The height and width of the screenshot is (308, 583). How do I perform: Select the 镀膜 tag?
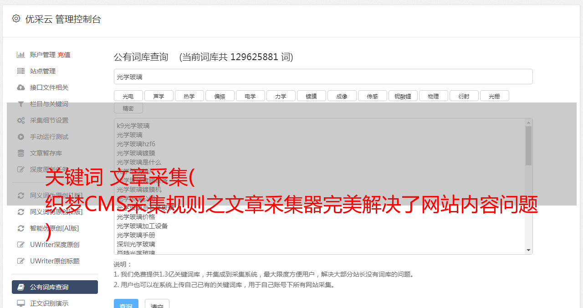tap(311, 96)
